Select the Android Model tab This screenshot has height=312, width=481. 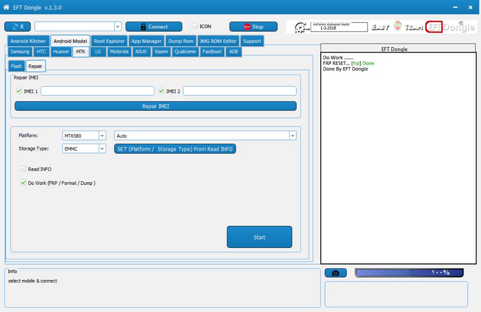click(x=70, y=41)
